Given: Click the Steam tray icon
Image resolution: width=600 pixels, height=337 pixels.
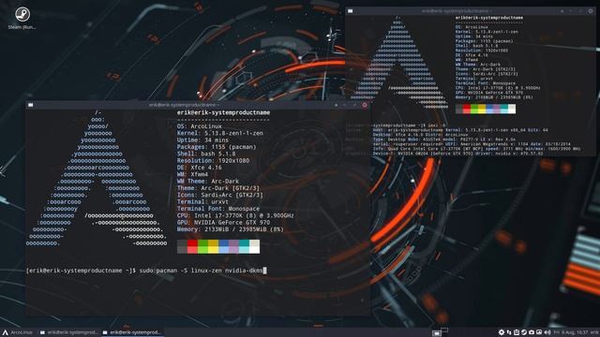Looking at the screenshot, I should click(524, 332).
